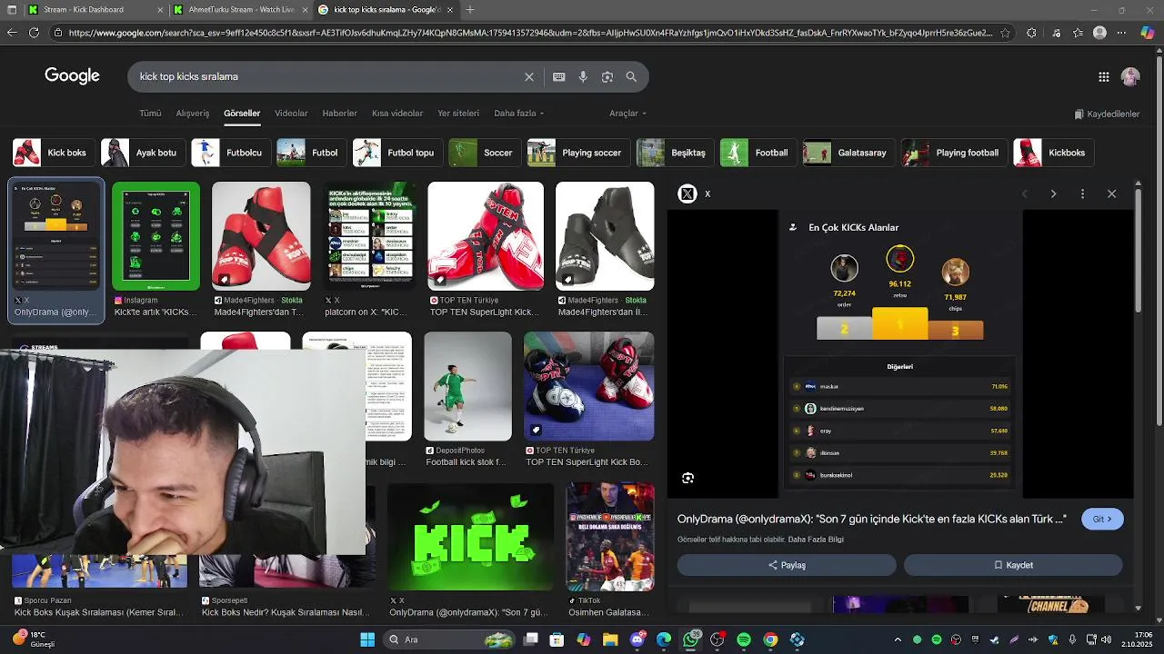Show hidden system tray icons
The height and width of the screenshot is (654, 1164).
click(898, 639)
